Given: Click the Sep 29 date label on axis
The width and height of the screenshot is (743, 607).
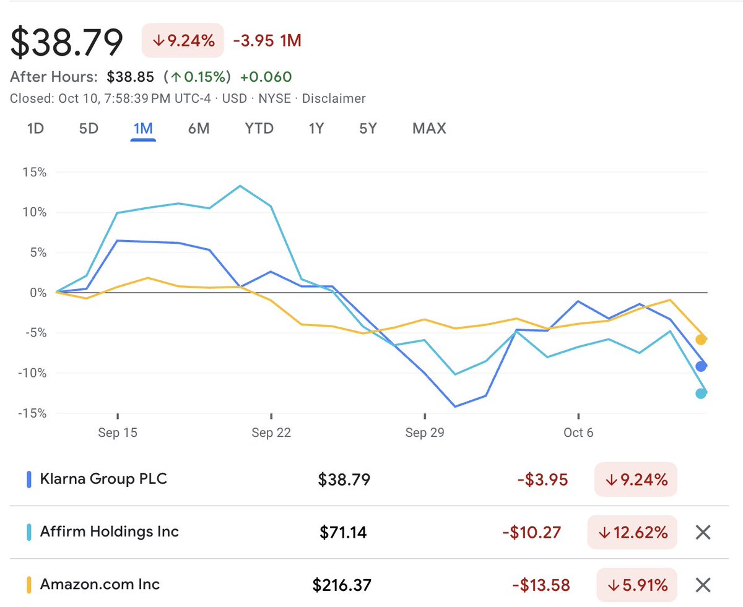Looking at the screenshot, I should tap(425, 433).
